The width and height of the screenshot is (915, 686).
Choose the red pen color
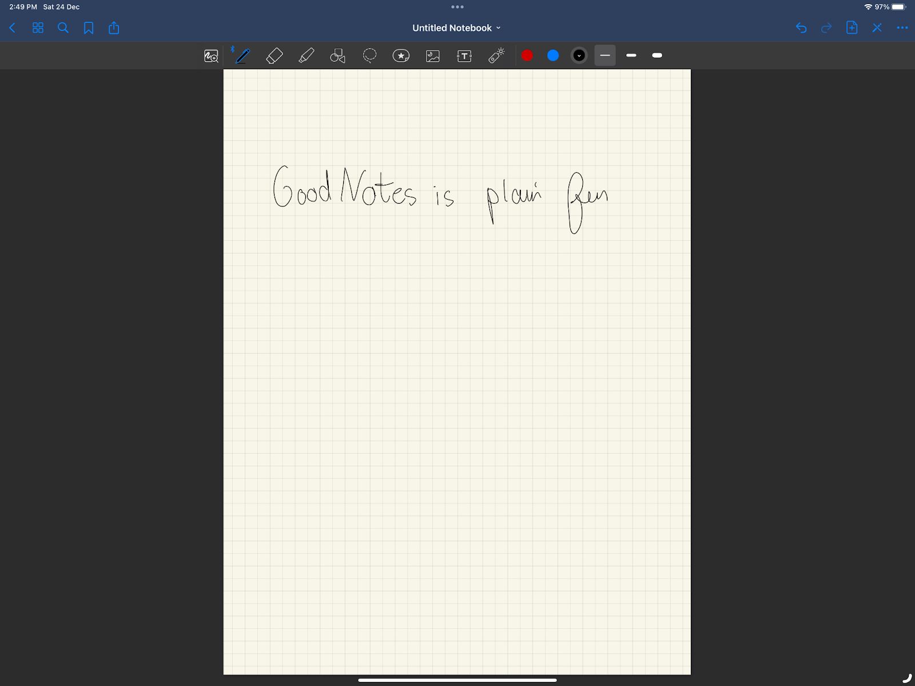pyautogui.click(x=527, y=55)
